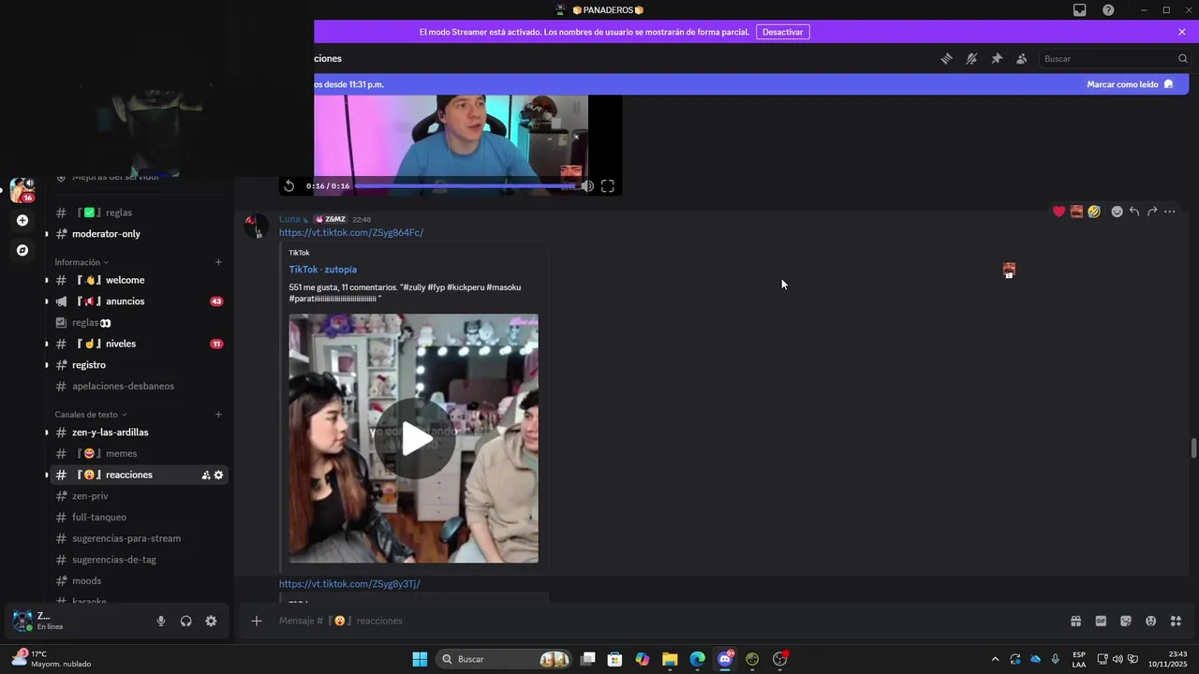Open the Discover servers compass icon
The width and height of the screenshot is (1199, 674).
coord(22,250)
